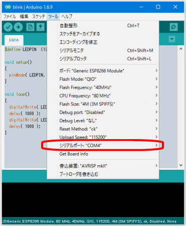
Task: Open the Serial Monitor magnifier icon
Action: point(173,27)
